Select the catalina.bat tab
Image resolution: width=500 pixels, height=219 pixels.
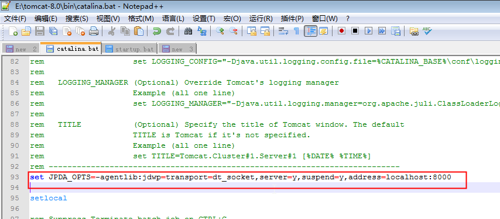[x=71, y=48]
